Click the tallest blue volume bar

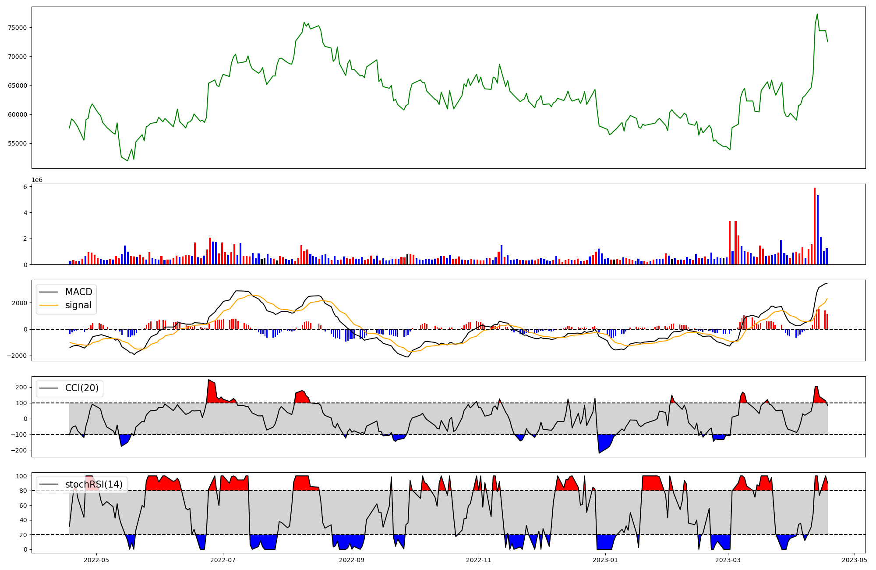818,230
